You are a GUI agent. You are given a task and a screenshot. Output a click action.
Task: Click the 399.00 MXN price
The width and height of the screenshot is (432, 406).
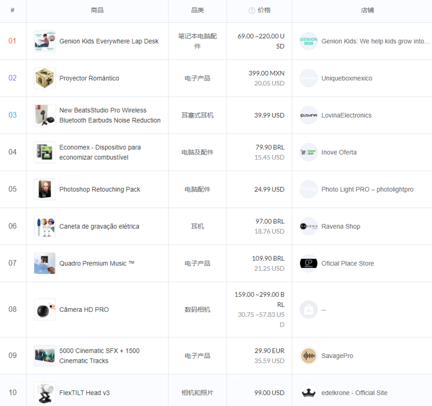[266, 73]
